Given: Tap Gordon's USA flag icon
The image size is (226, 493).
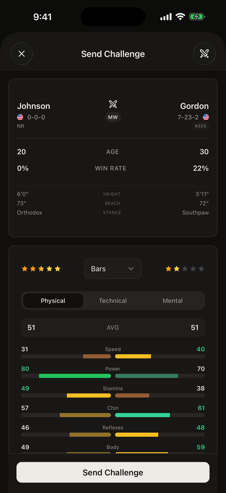Looking at the screenshot, I should [x=206, y=117].
